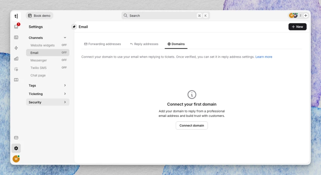Switch to Reply addresses tab

tap(144, 44)
